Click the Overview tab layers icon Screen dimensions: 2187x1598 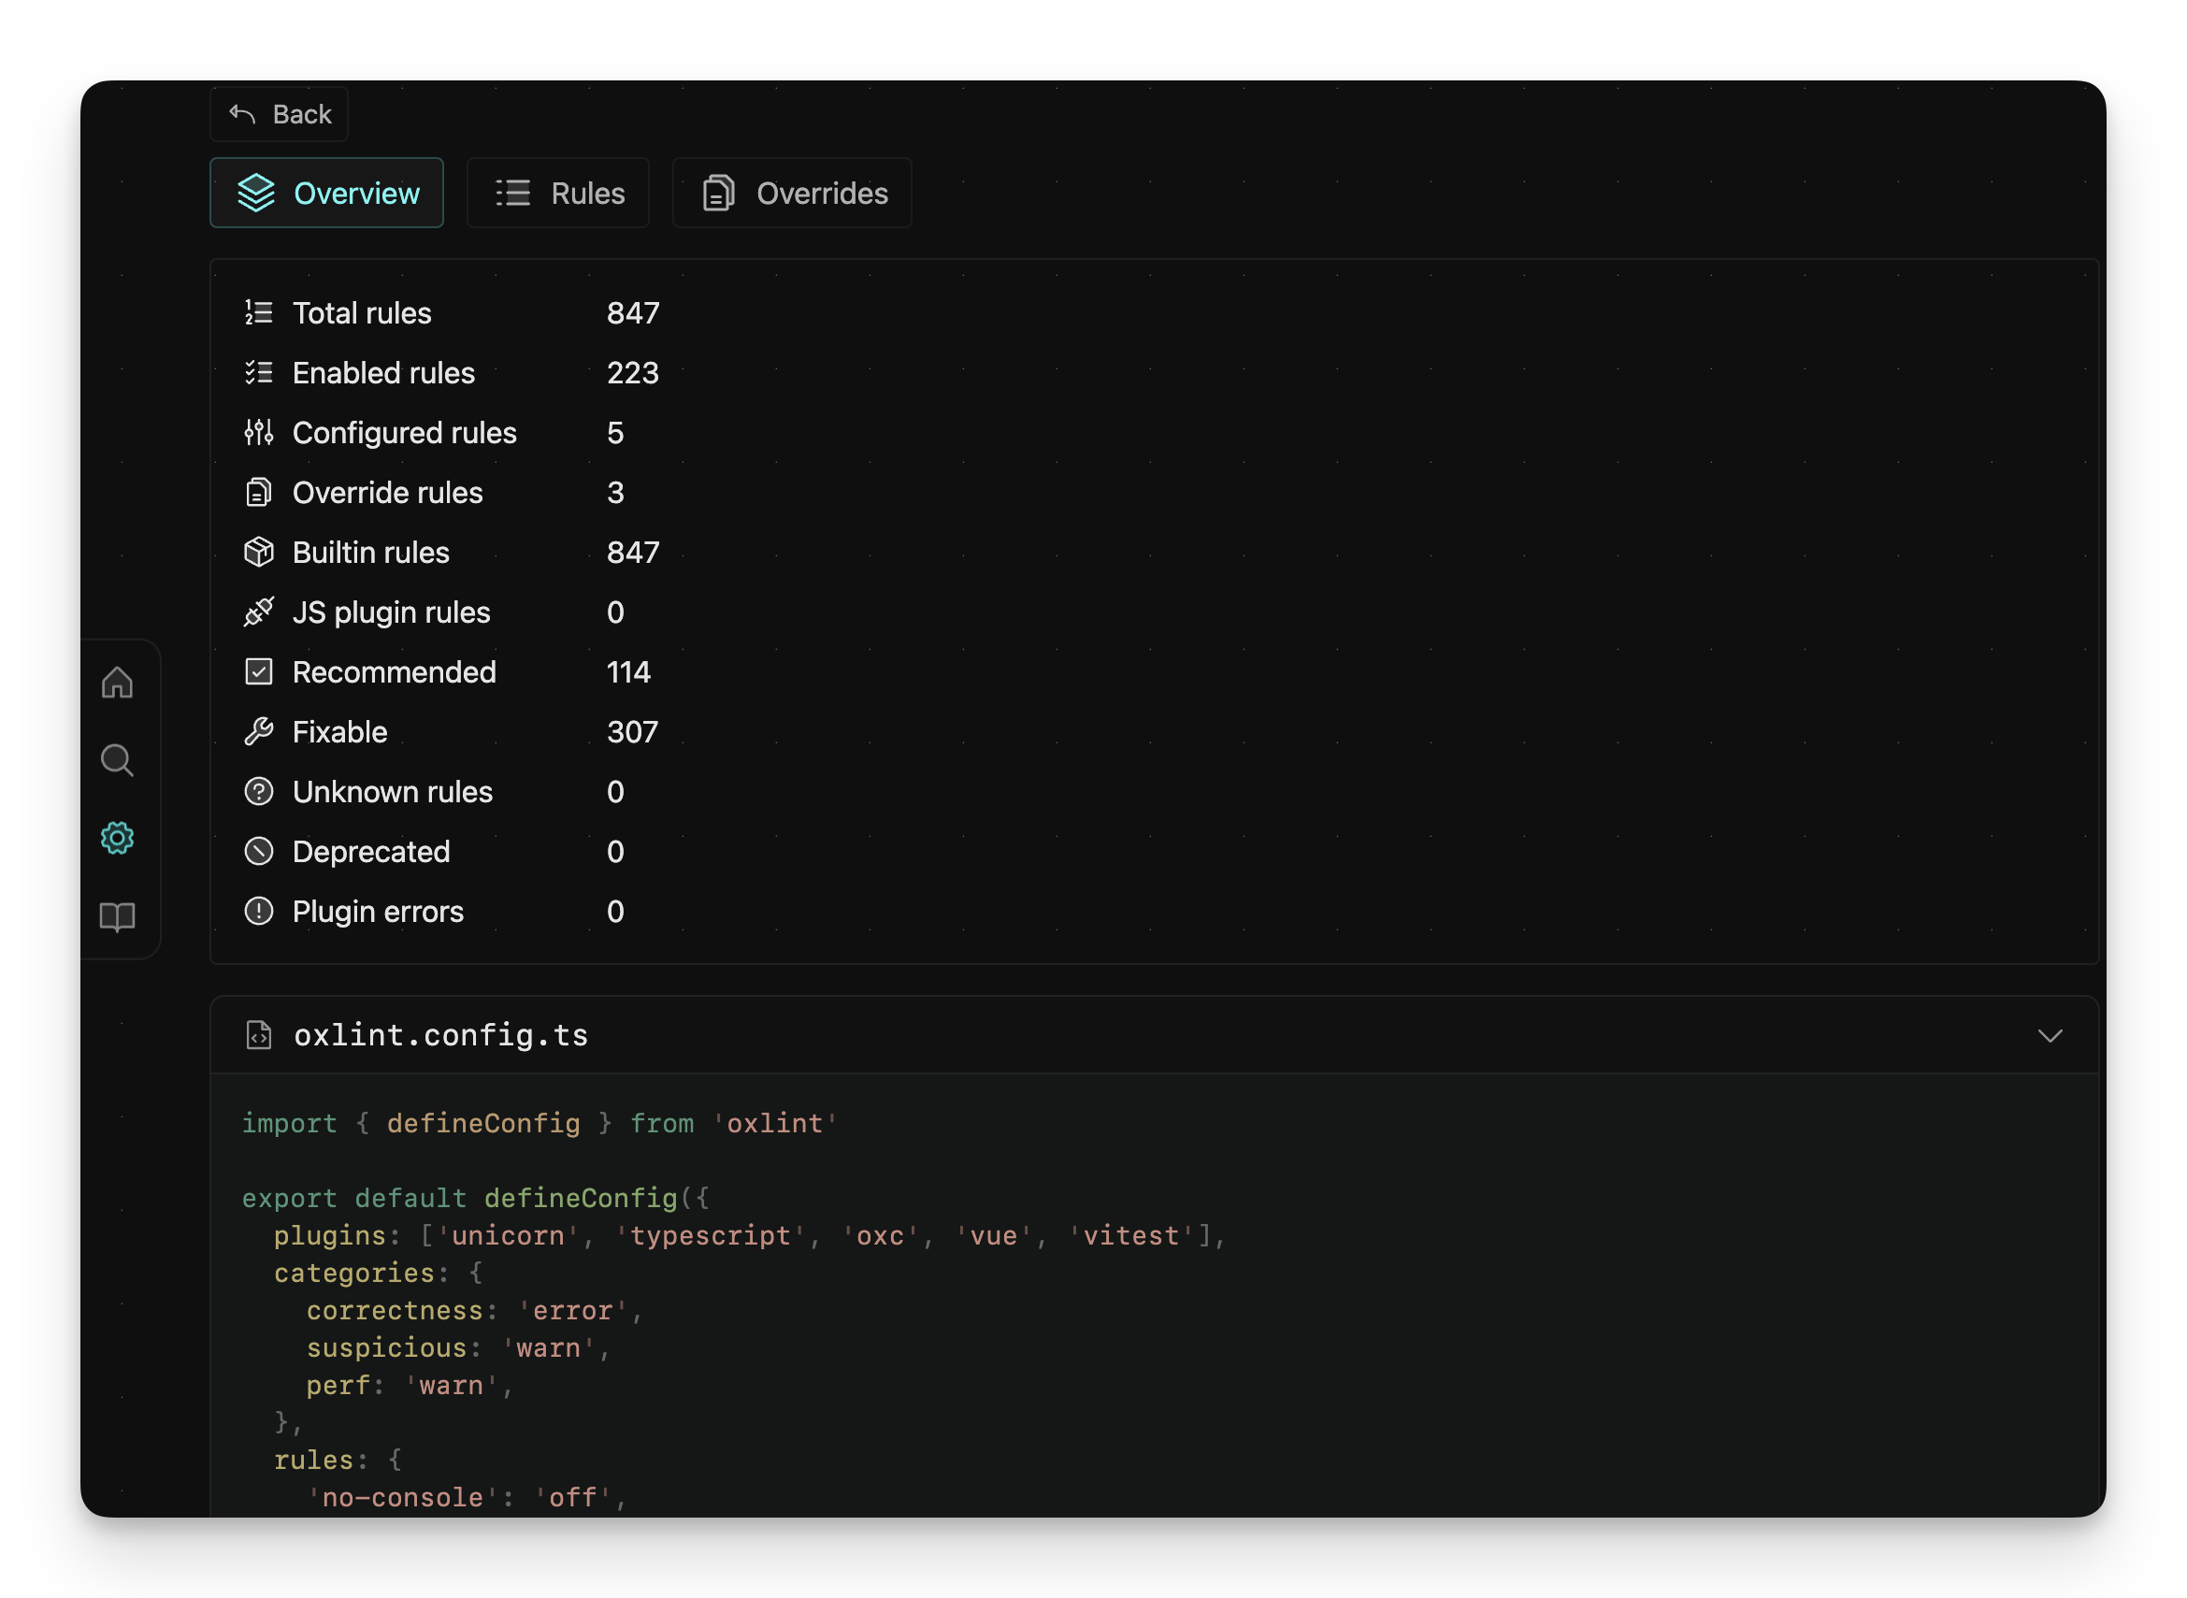coord(256,193)
